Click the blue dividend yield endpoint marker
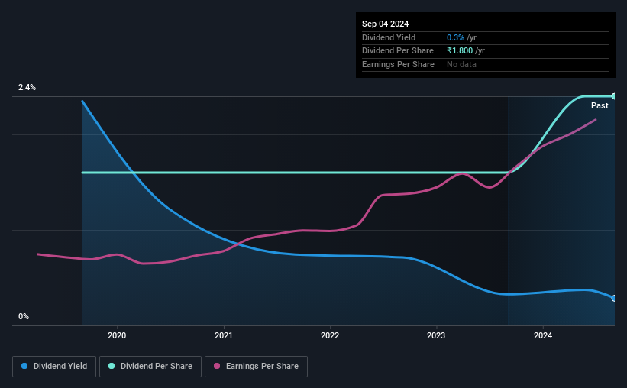 tap(613, 299)
